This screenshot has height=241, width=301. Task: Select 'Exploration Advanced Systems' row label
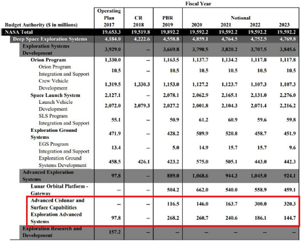[x=56, y=218]
